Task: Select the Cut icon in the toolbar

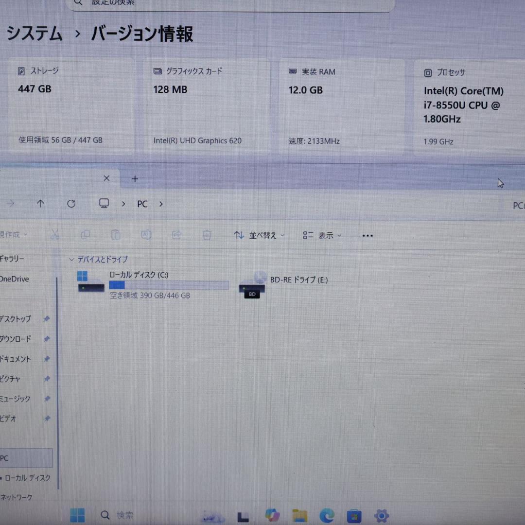Action: (55, 235)
